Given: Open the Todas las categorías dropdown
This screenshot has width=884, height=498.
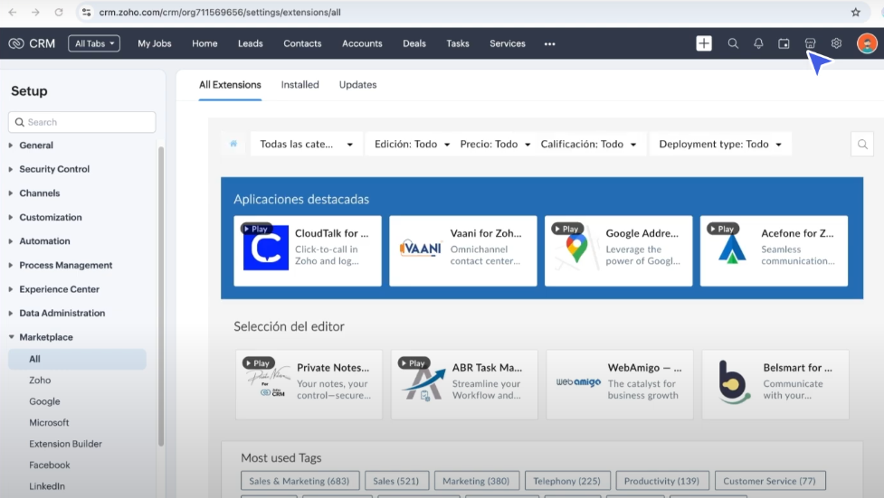Looking at the screenshot, I should tap(306, 145).
